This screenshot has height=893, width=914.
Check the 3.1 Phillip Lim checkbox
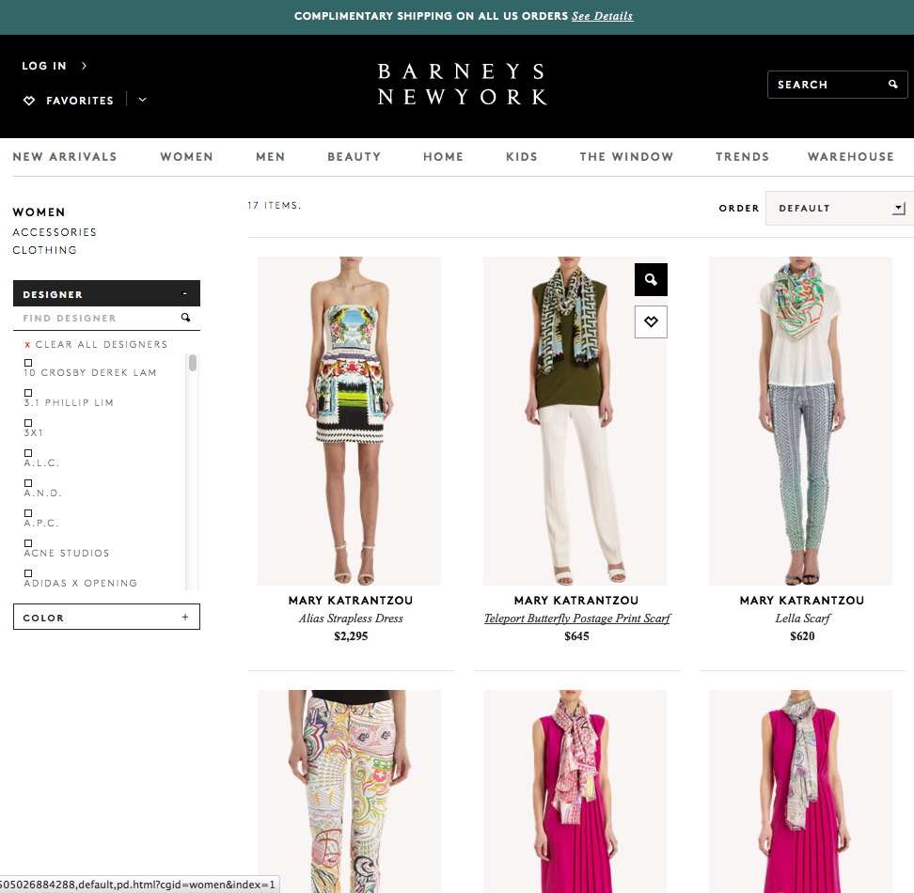28,393
